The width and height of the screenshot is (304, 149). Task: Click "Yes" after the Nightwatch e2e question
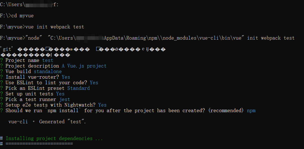pyautogui.click(x=102, y=105)
